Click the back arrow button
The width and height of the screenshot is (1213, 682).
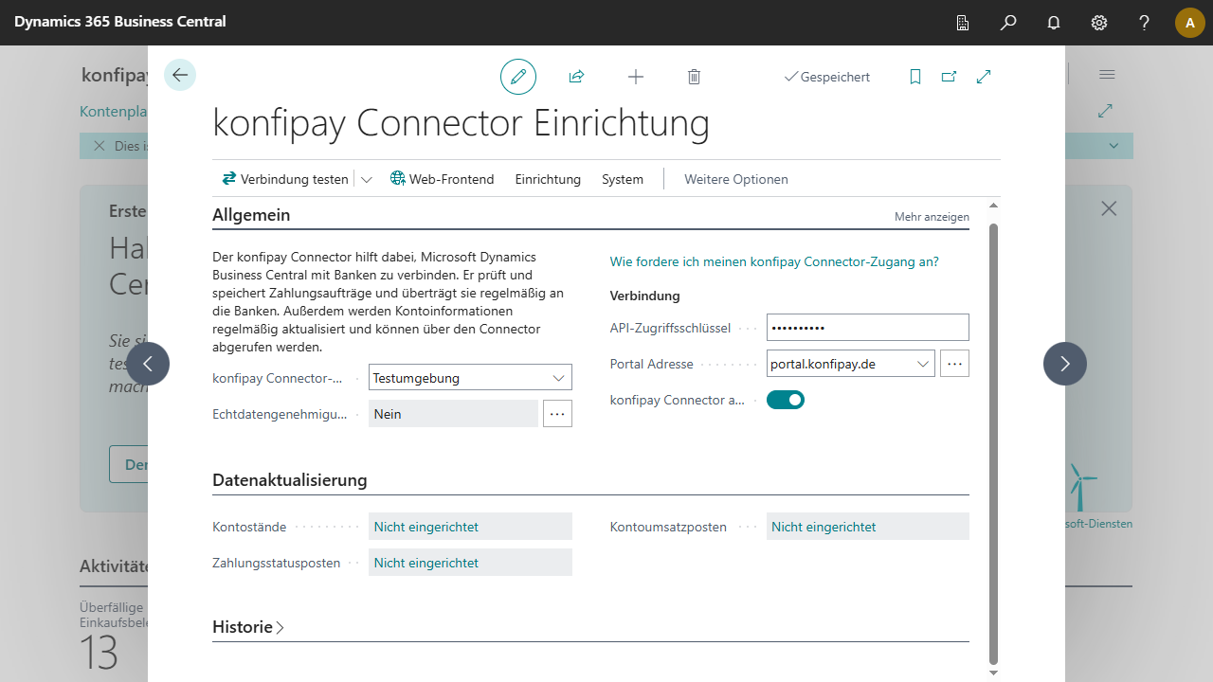(180, 75)
